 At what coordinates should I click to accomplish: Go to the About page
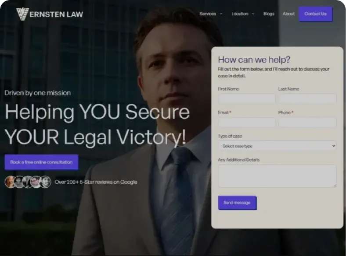click(x=288, y=14)
